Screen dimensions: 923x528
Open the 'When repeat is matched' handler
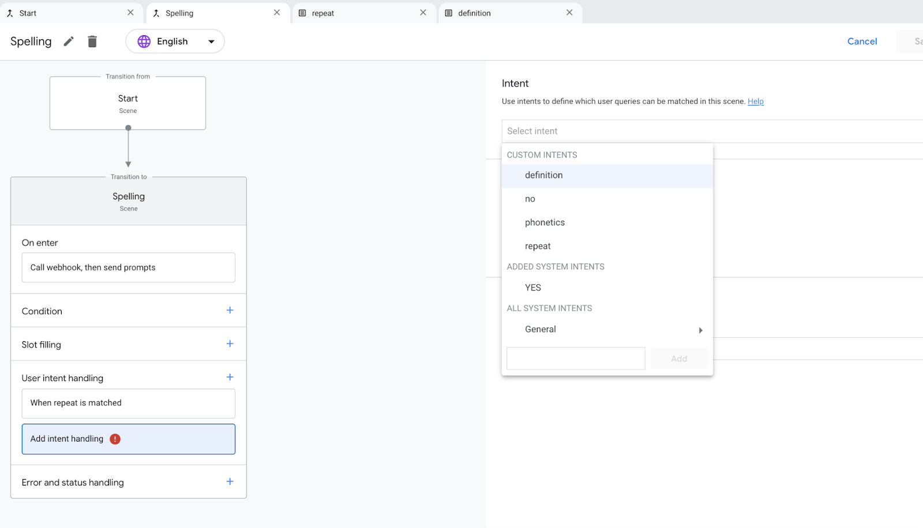tap(128, 403)
